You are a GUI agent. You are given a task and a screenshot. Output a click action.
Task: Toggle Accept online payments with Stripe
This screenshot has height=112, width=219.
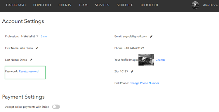(56, 107)
